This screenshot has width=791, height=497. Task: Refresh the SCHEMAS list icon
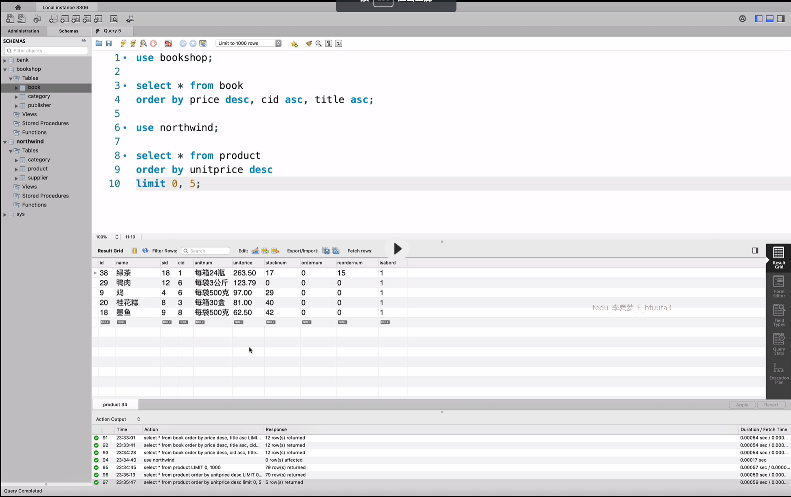pyautogui.click(x=84, y=41)
